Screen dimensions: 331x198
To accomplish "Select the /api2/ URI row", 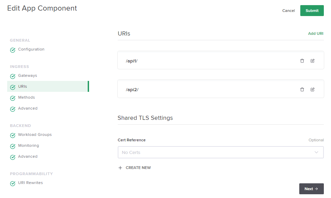I will [x=205, y=89].
